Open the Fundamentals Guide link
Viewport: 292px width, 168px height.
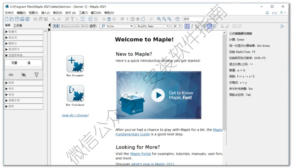click(132, 134)
